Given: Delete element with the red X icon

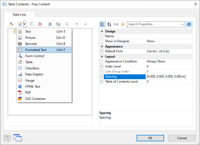Looking at the screenshot, I should pyautogui.click(x=40, y=24).
